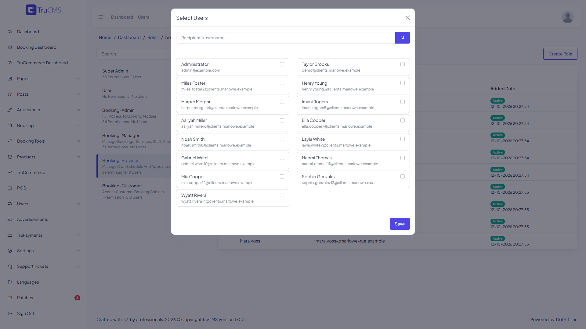Click the Booking Dashboard sidebar icon
The height and width of the screenshot is (329, 586).
(10, 47)
